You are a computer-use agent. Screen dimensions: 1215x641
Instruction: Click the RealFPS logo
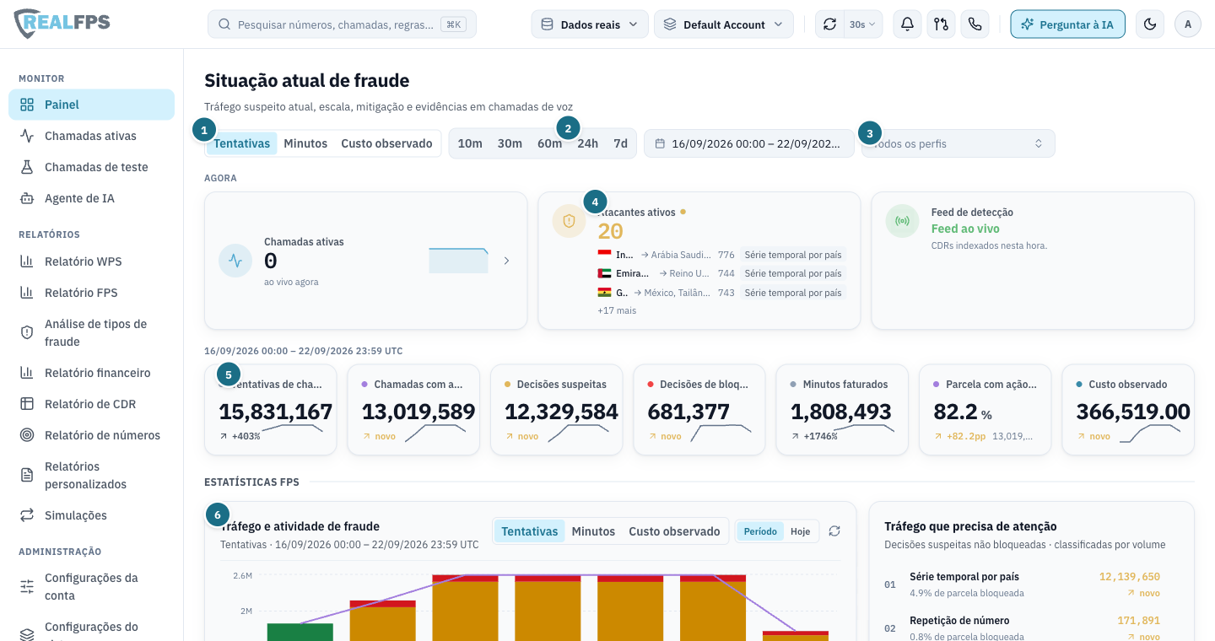coord(62,24)
